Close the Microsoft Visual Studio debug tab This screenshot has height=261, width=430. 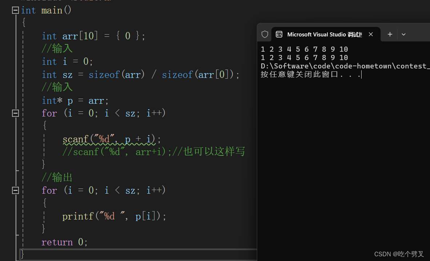click(x=371, y=34)
